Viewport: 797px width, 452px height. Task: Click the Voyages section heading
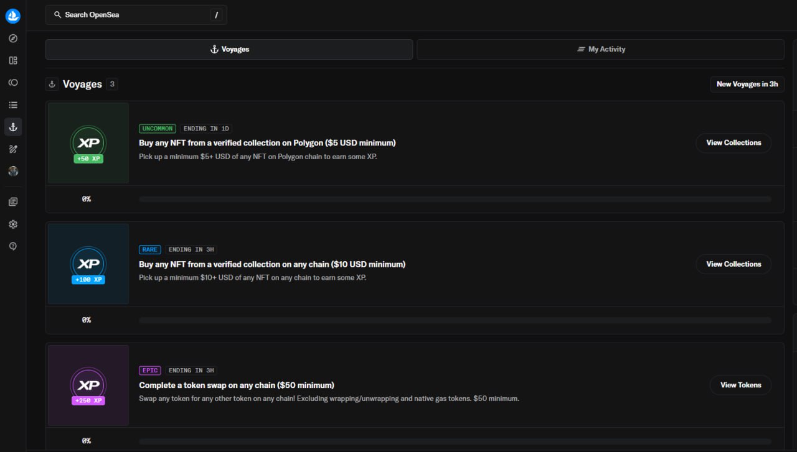pyautogui.click(x=82, y=85)
